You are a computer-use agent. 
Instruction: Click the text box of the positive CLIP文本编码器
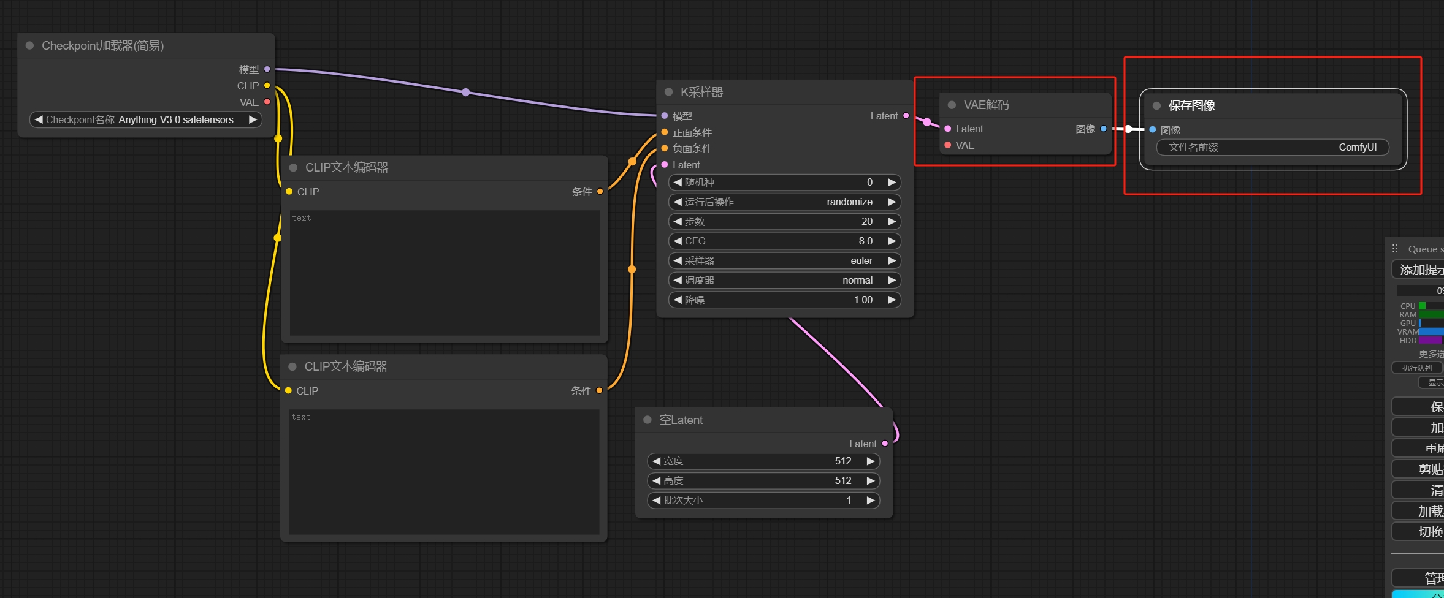point(445,273)
